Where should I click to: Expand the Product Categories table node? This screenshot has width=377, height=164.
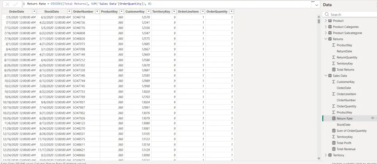(x=326, y=27)
